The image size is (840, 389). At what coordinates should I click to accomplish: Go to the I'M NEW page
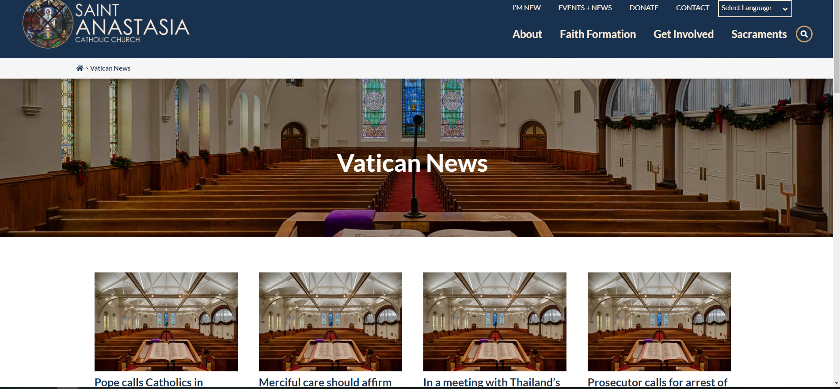pyautogui.click(x=526, y=8)
